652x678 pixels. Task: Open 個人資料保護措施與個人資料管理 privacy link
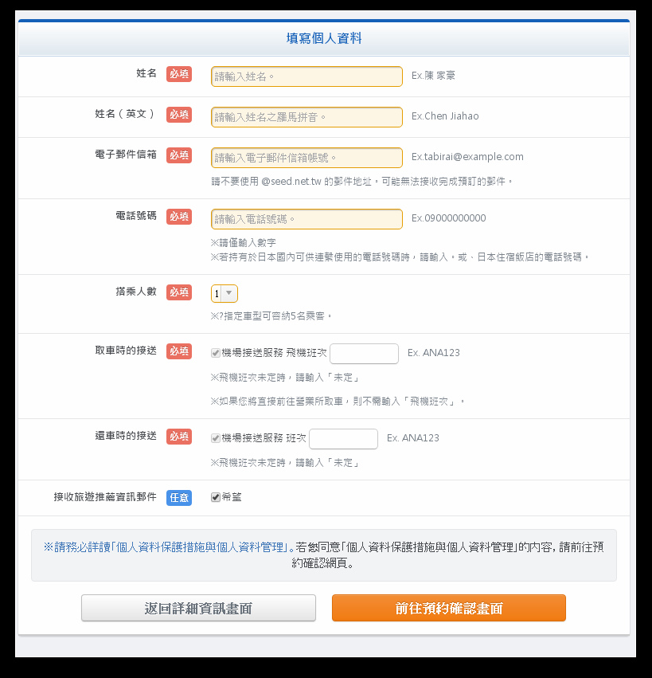point(169,547)
